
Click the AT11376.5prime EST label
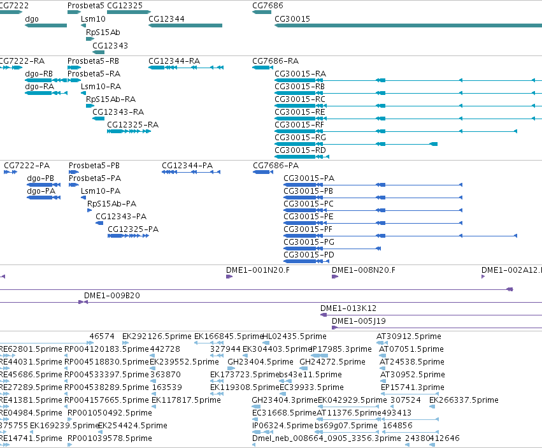(x=348, y=413)
